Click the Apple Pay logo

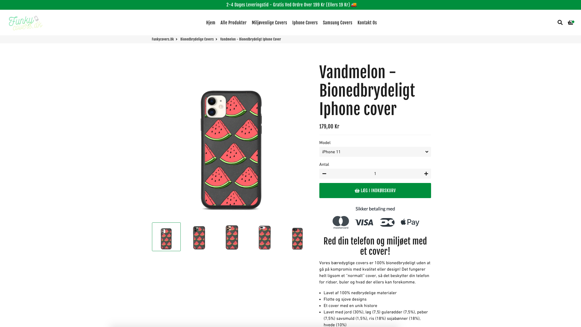[410, 222]
